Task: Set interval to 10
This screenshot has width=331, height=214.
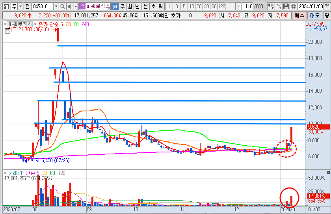Action: (192, 7)
